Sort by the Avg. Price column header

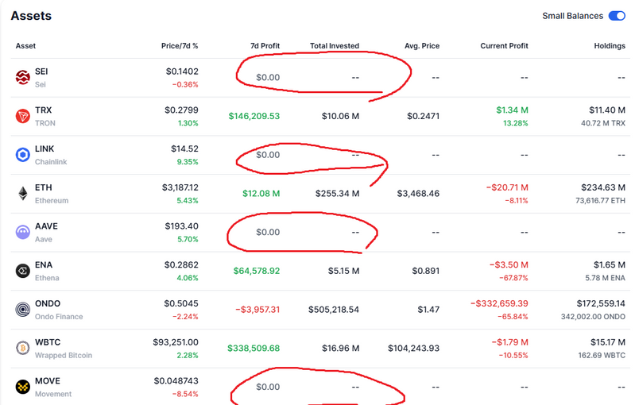point(420,46)
